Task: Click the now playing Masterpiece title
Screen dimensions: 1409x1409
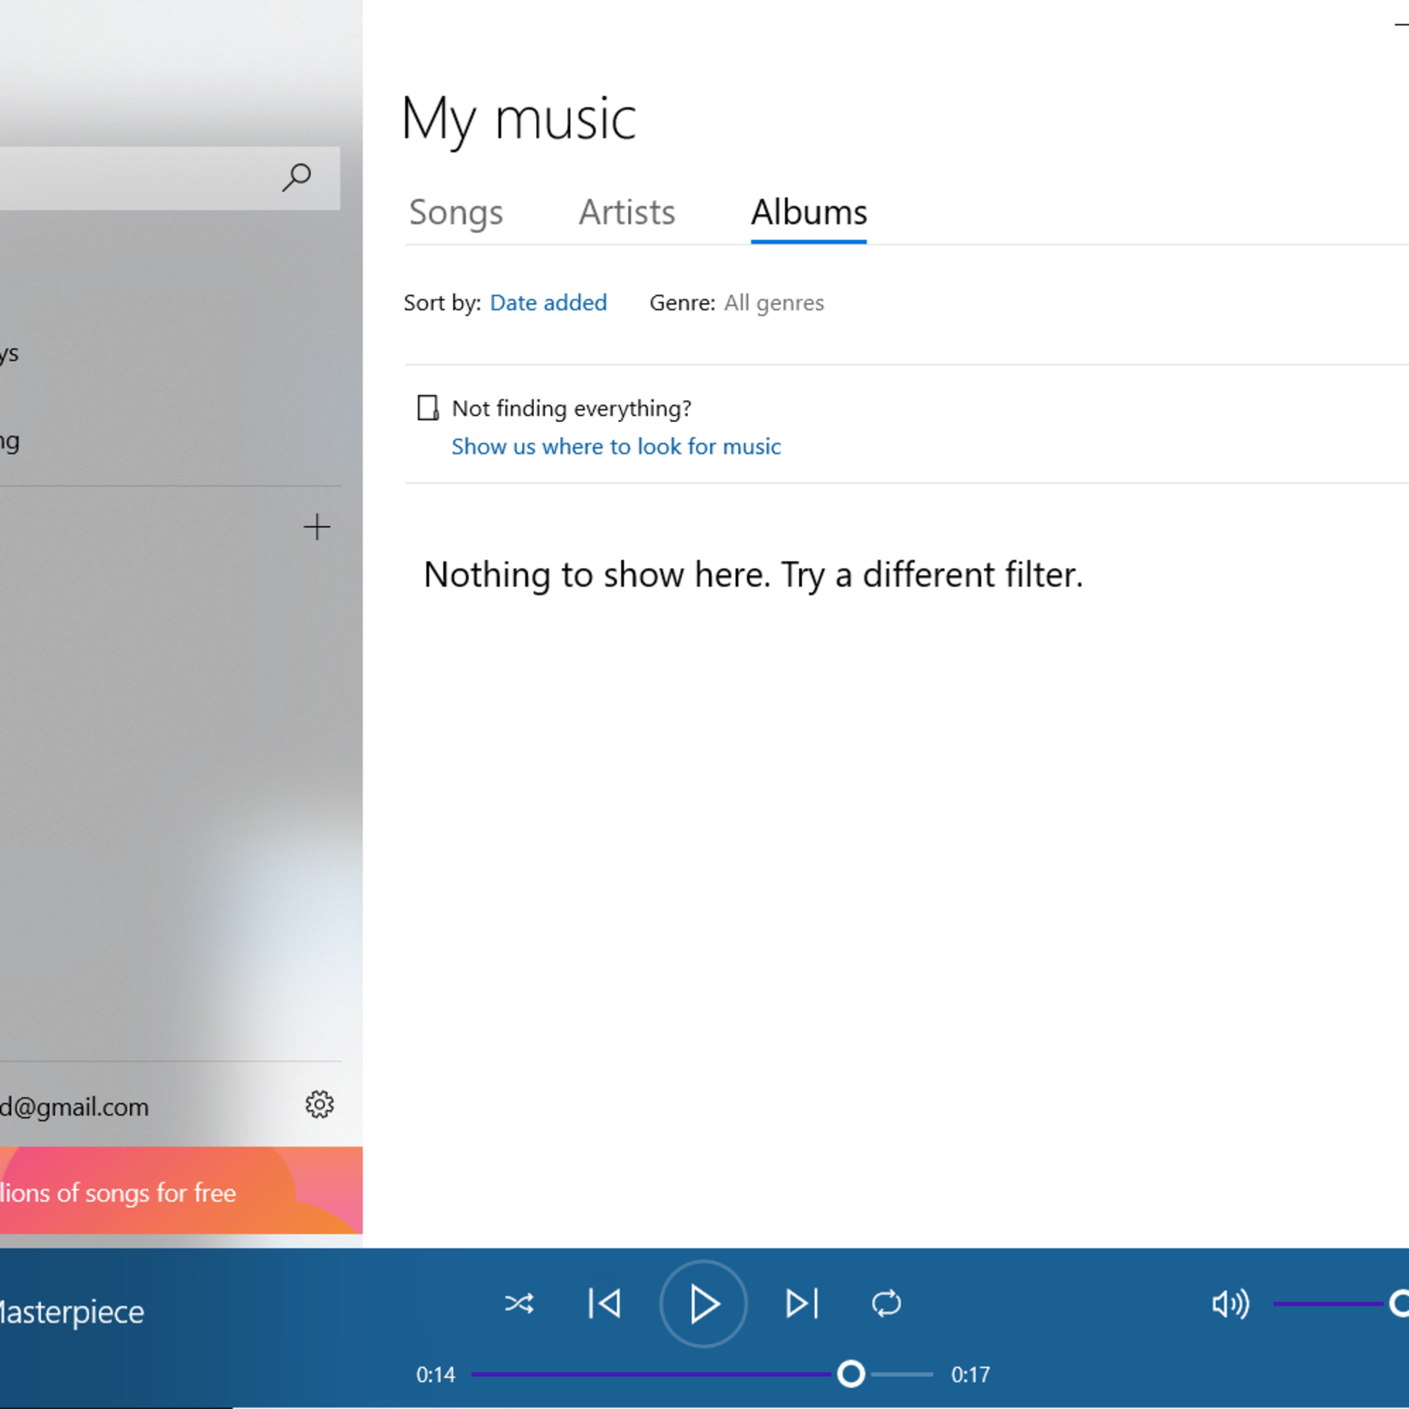Action: point(71,1312)
